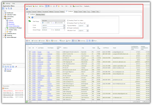Click the Refresh icon under Reminders

point(3,88)
